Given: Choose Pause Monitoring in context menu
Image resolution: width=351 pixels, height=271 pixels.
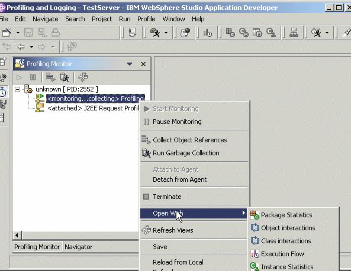Looking at the screenshot, I should click(x=177, y=122).
